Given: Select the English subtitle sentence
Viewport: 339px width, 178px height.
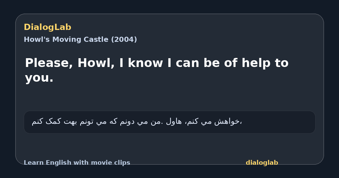Looking at the screenshot, I should (x=157, y=70).
